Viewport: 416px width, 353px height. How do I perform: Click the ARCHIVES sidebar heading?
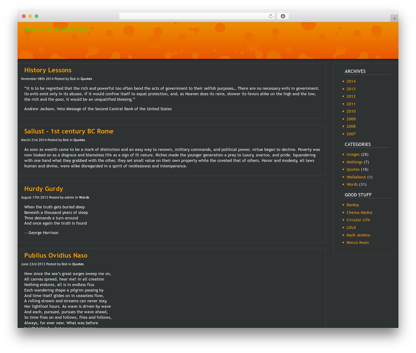click(355, 71)
